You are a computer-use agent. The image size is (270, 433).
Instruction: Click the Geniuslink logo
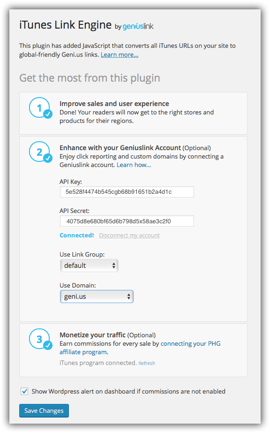click(138, 26)
